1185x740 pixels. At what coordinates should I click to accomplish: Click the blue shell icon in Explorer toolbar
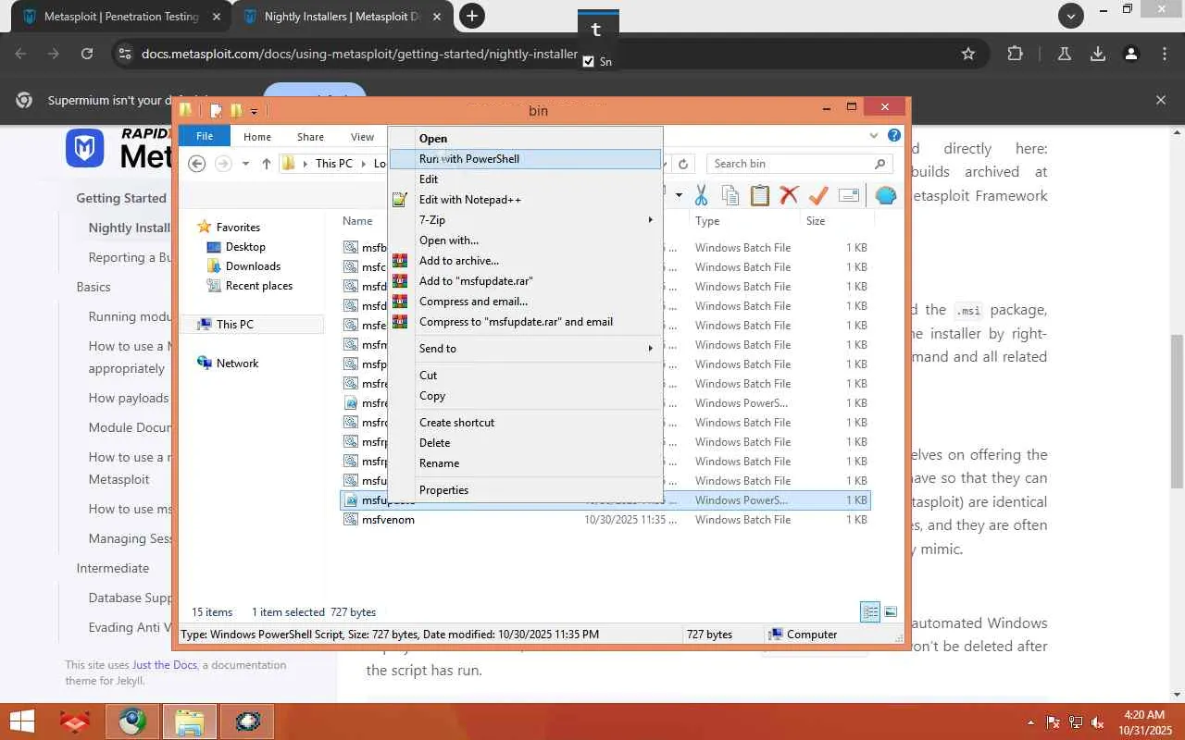[x=886, y=195]
